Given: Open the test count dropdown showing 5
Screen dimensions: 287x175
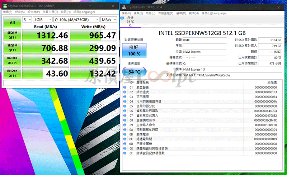Looking at the screenshot, I should coord(27,20).
